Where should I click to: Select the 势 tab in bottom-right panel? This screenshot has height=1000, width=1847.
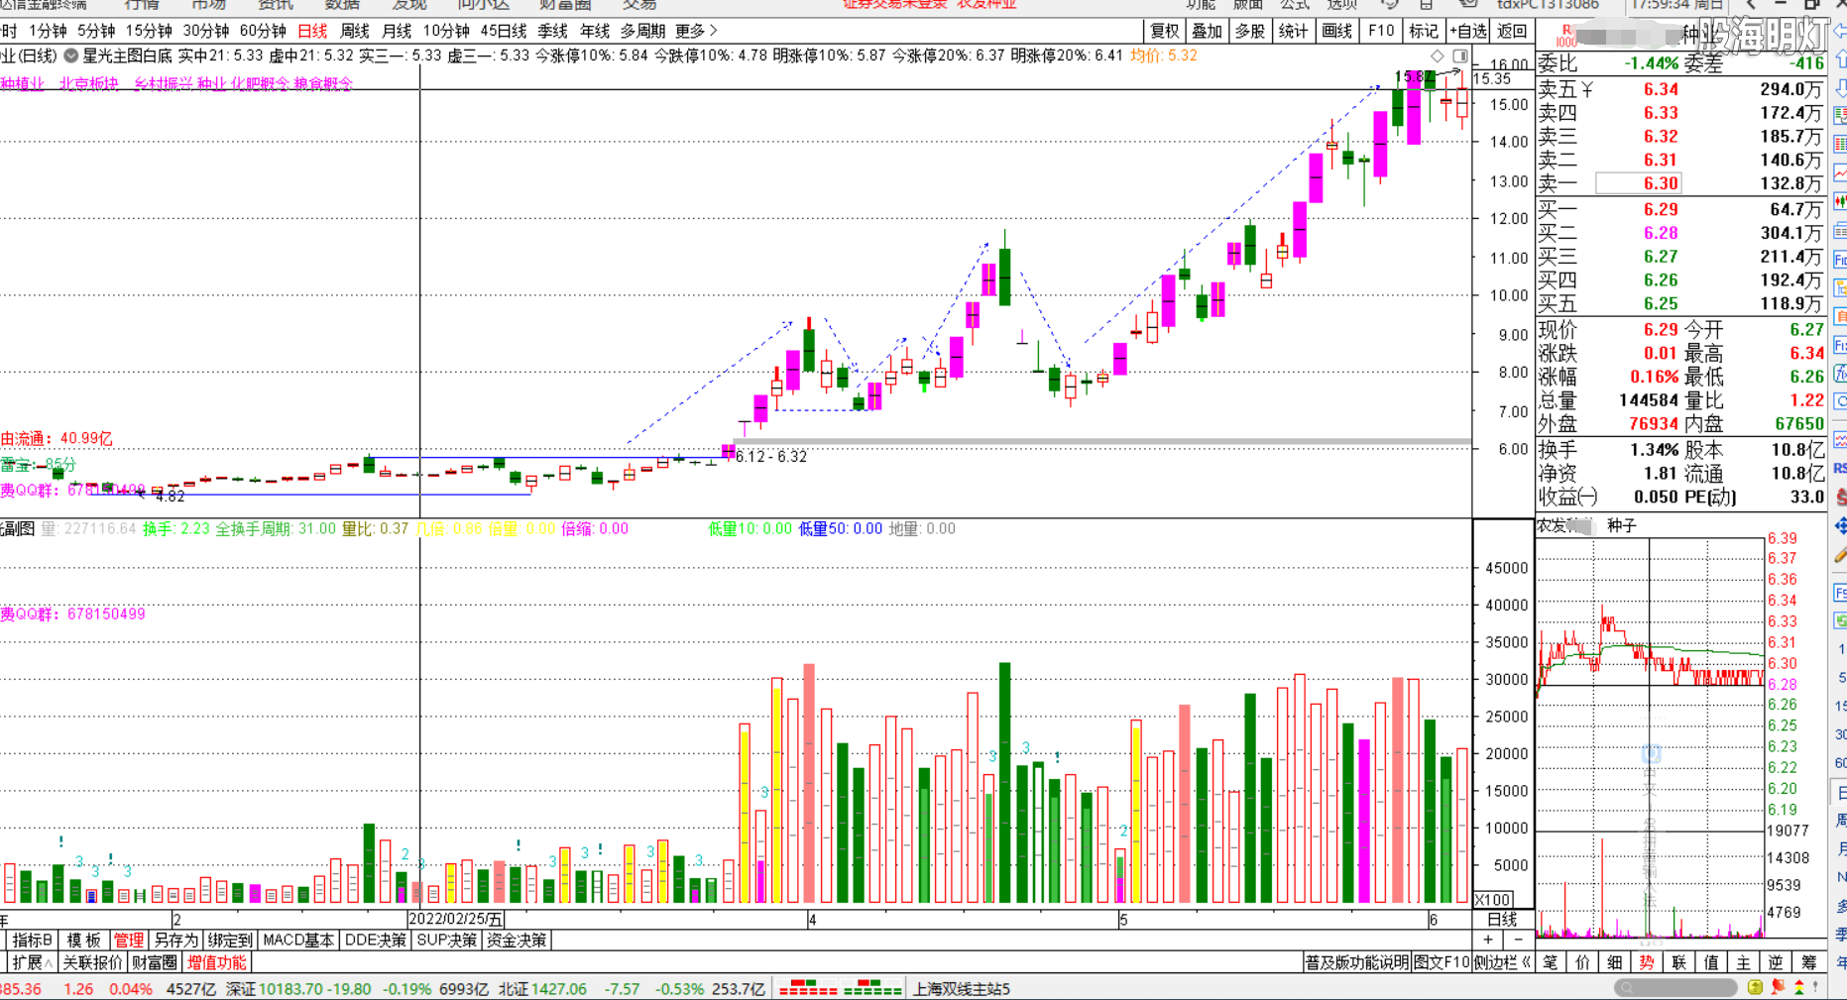tap(1647, 962)
